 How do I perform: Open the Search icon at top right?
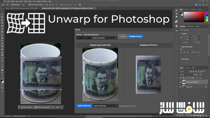200,5
